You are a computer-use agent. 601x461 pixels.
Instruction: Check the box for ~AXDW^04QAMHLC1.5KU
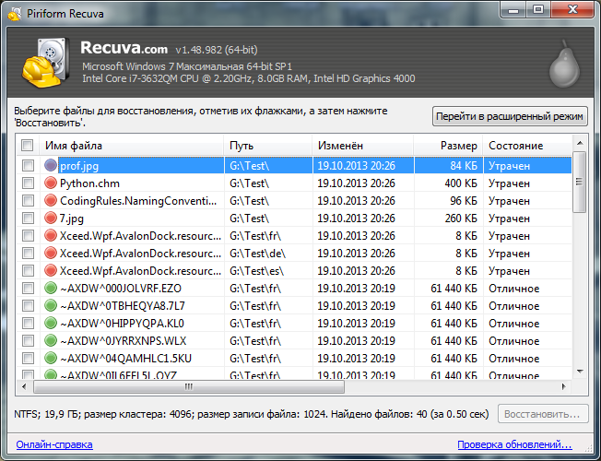point(28,359)
